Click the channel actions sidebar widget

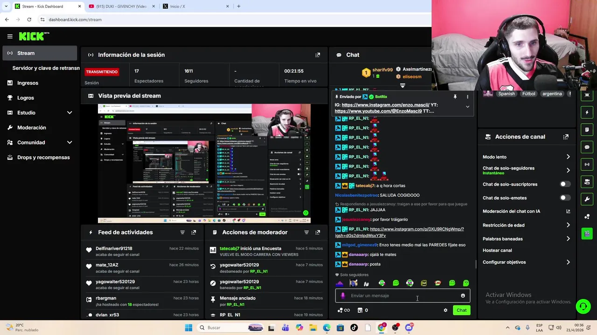587,182
